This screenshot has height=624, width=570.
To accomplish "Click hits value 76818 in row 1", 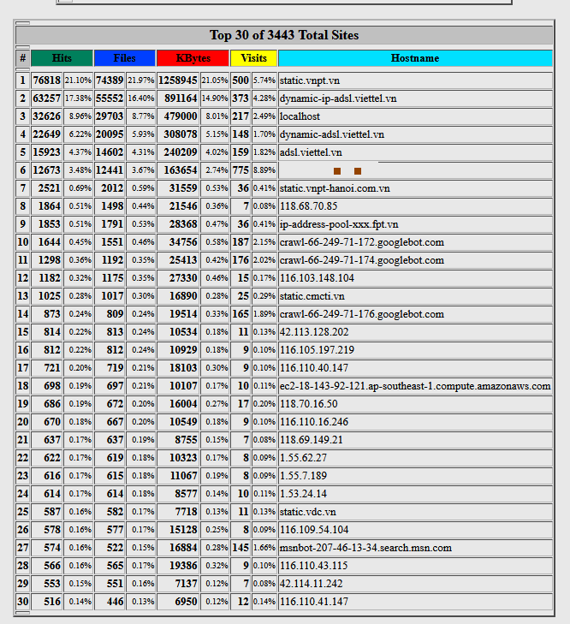I will pyautogui.click(x=46, y=80).
